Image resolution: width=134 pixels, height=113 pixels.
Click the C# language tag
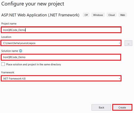click(x=86, y=15)
